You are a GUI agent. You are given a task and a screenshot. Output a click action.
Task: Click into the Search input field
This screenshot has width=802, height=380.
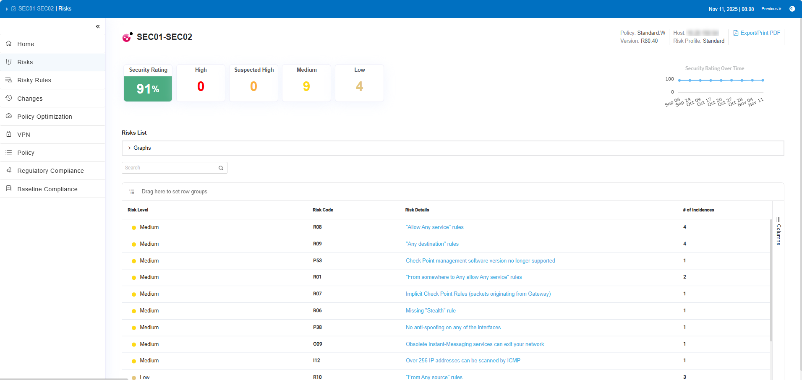coord(170,168)
